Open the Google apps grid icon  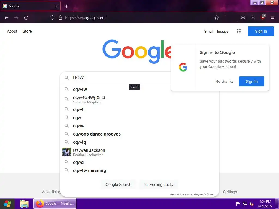[x=239, y=31]
